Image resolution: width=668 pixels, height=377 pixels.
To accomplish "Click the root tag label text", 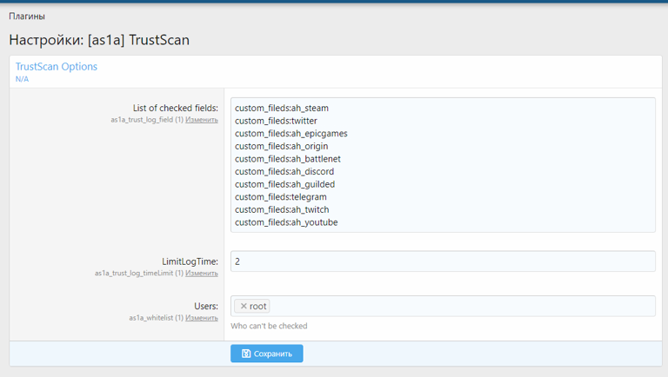I will point(257,306).
